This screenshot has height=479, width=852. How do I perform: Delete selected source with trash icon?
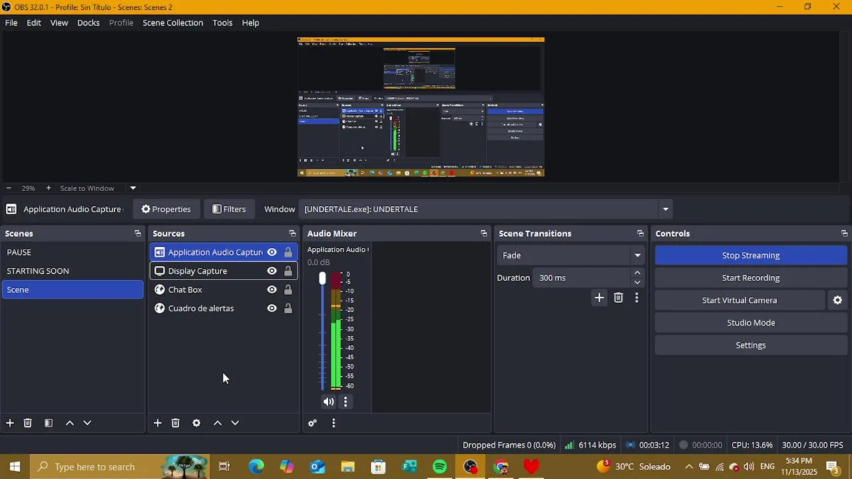pyautogui.click(x=176, y=423)
